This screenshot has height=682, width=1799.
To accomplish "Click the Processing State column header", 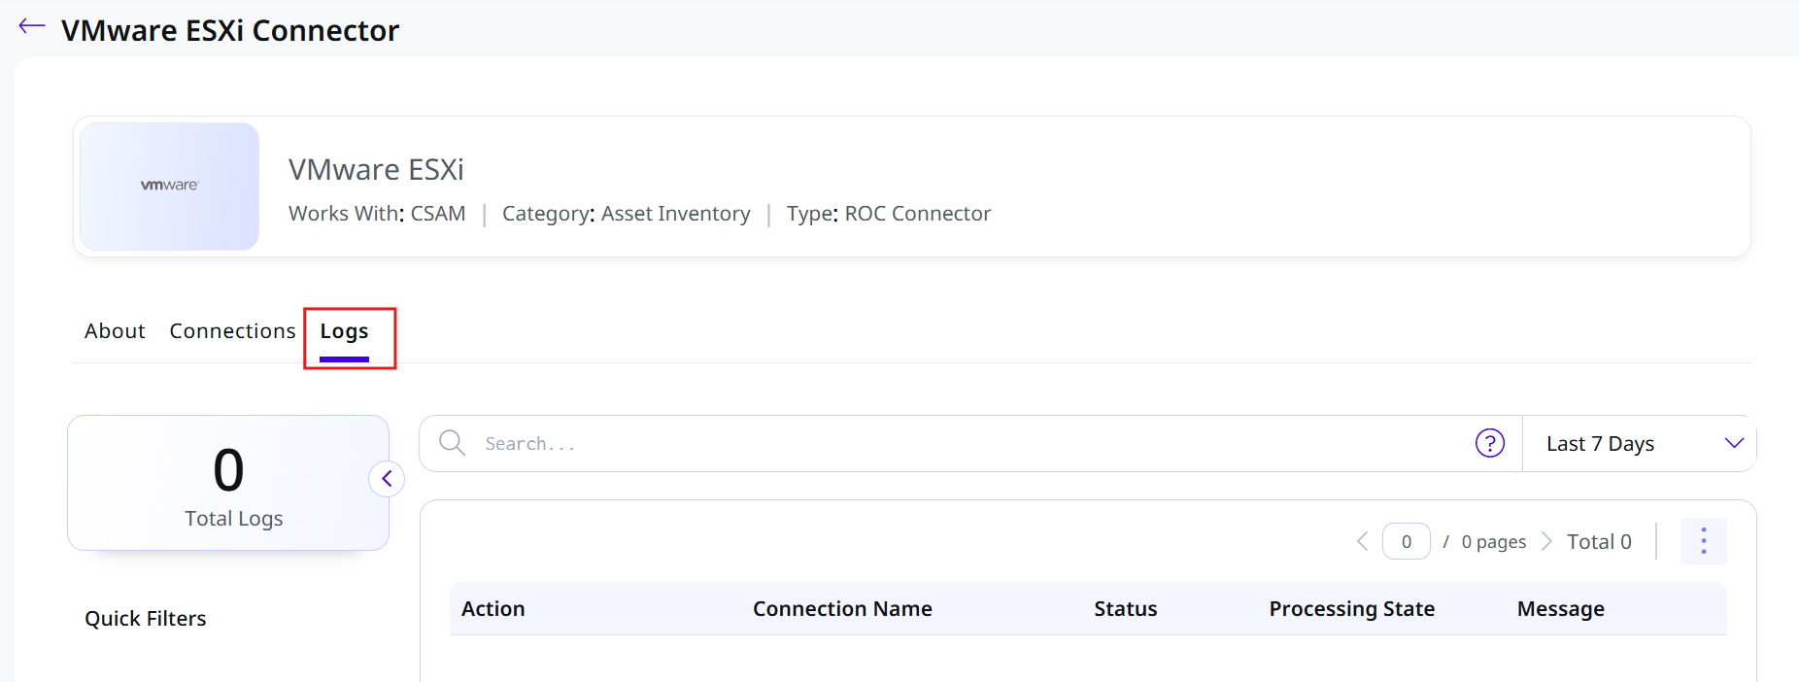I will point(1351,609).
